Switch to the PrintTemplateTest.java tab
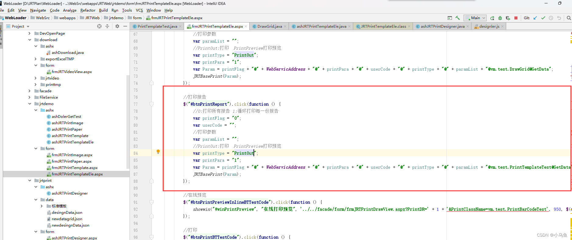 (x=157, y=26)
